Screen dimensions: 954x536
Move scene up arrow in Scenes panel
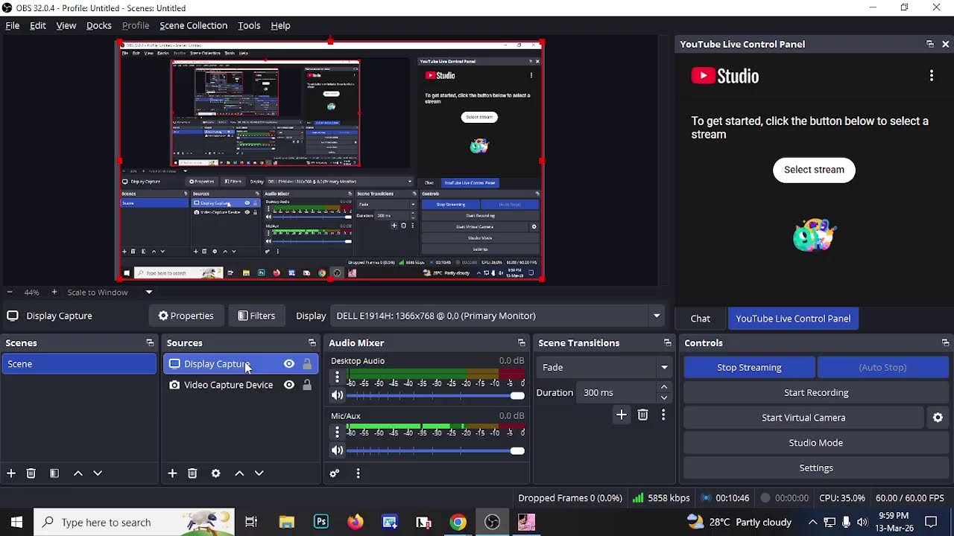[78, 473]
